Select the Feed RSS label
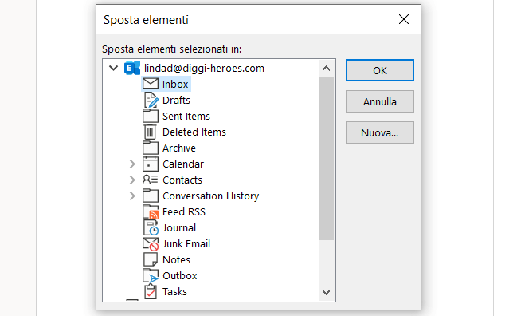Screen dimensions: 509x316 coord(184,211)
